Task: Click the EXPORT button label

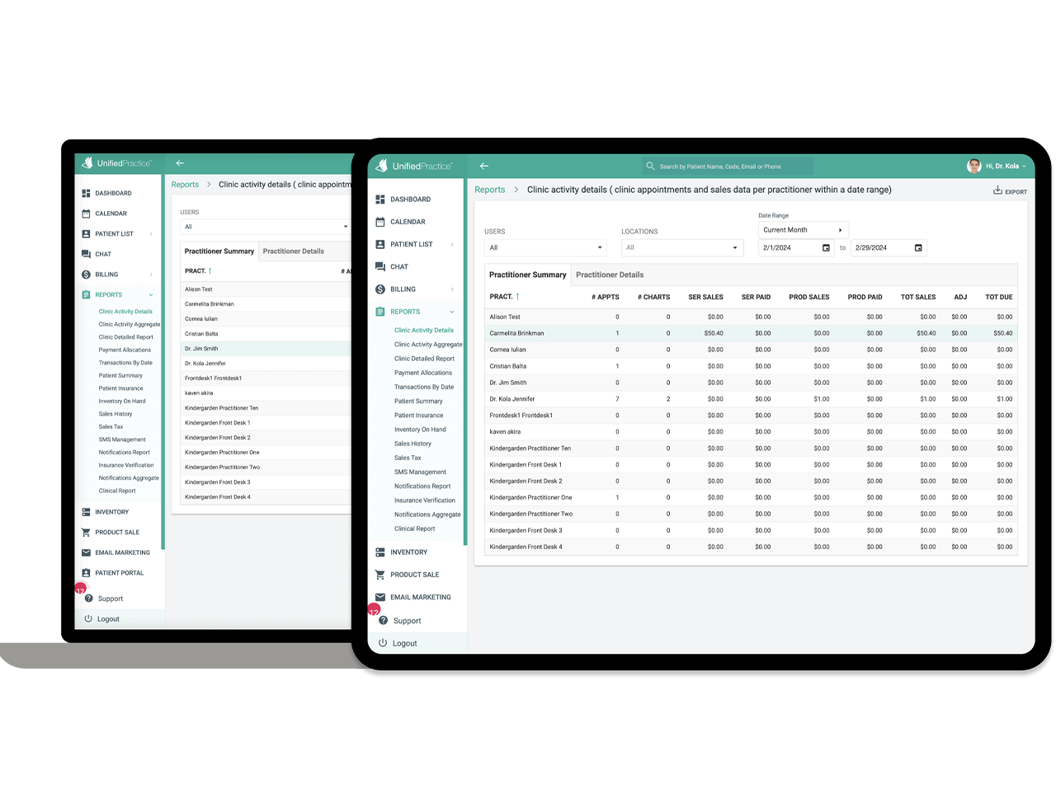Action: pyautogui.click(x=1016, y=192)
